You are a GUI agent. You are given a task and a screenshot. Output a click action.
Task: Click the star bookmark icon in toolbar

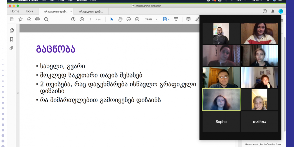click(21, 19)
